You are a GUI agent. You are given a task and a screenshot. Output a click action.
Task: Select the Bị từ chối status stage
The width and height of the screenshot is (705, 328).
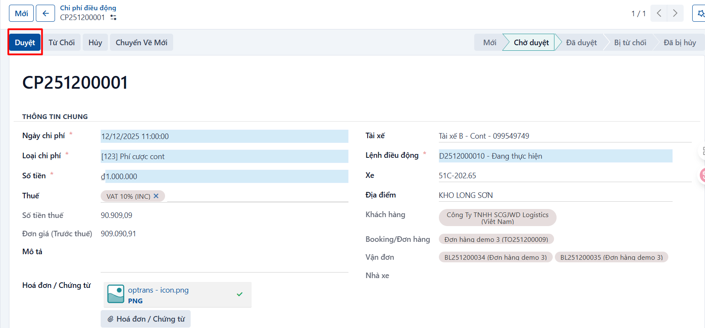(630, 42)
